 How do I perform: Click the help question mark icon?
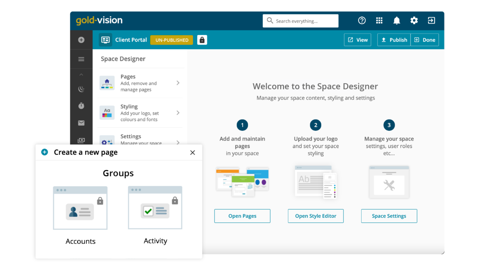[x=362, y=21]
